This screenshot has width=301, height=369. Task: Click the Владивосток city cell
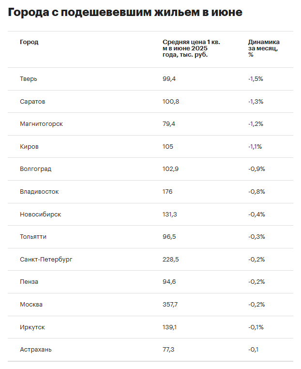(x=39, y=192)
